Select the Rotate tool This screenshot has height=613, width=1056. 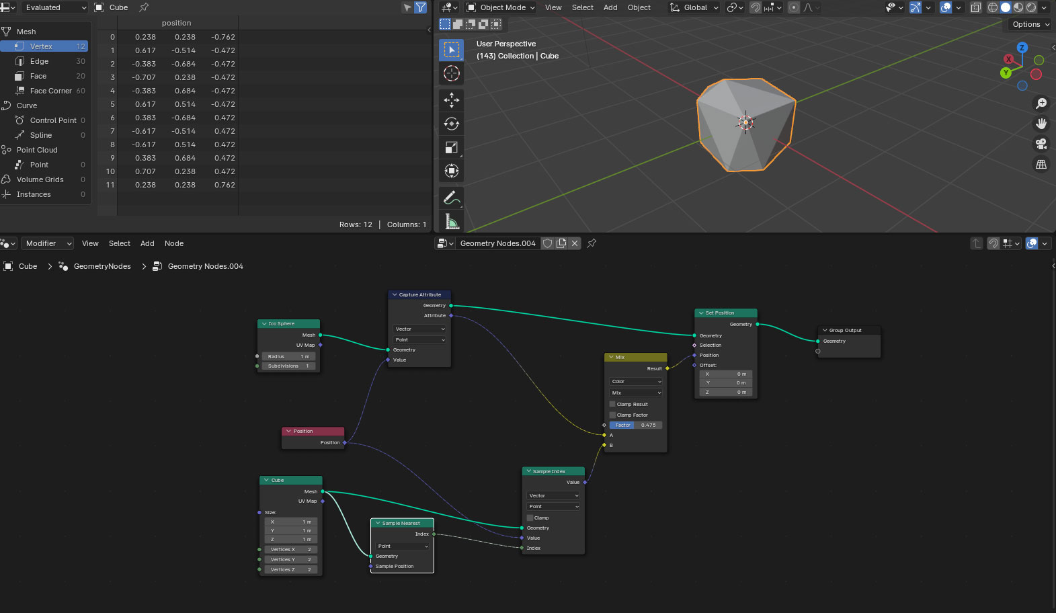451,124
